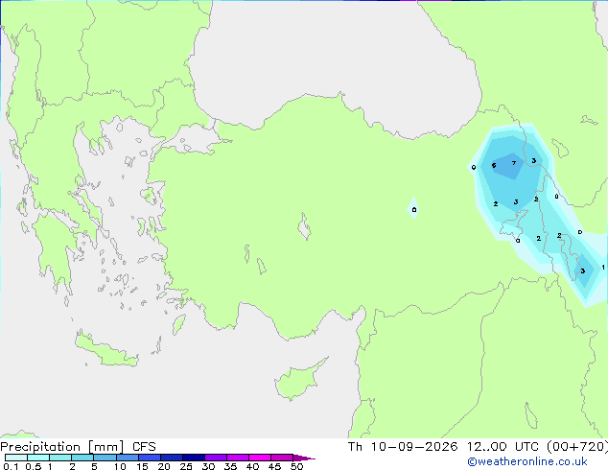
Task: Select magenta legend swatch between 40 and 45
Action: [260, 458]
